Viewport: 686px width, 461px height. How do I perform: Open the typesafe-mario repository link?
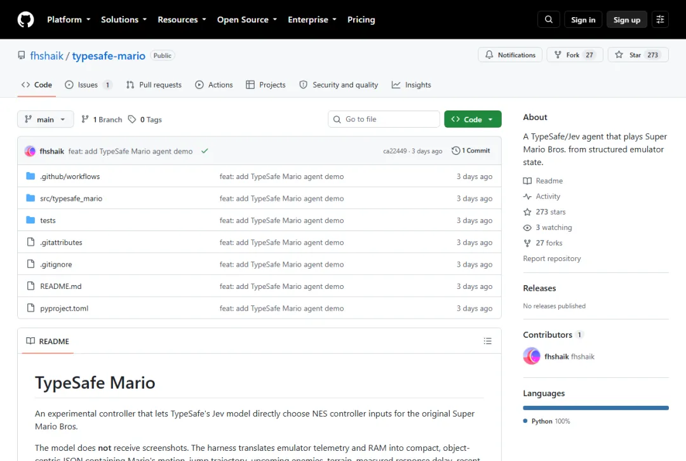pos(109,56)
